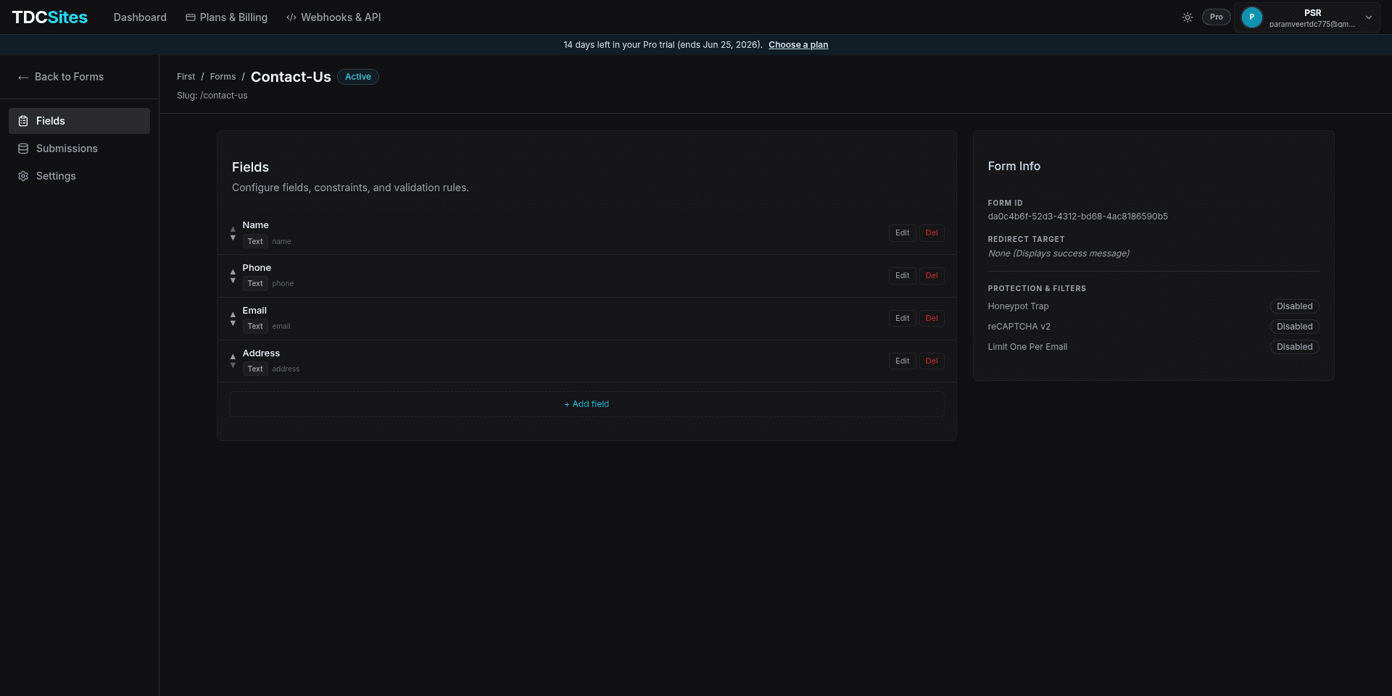
Task: Open Plans & Billing
Action: coord(226,17)
